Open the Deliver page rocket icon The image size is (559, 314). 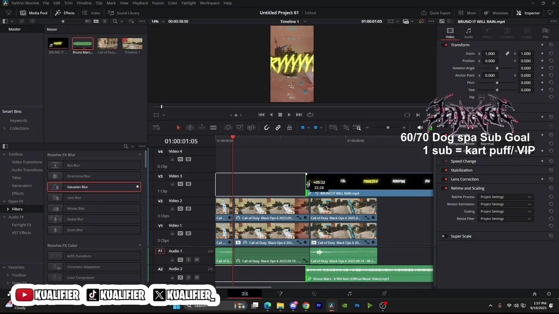point(384,294)
